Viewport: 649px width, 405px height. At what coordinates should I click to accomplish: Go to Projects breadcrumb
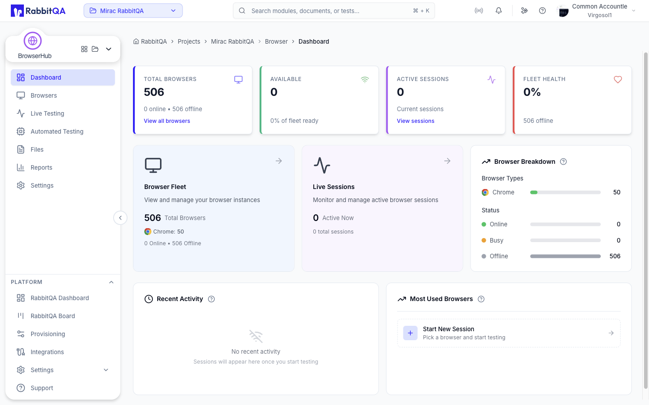[189, 41]
